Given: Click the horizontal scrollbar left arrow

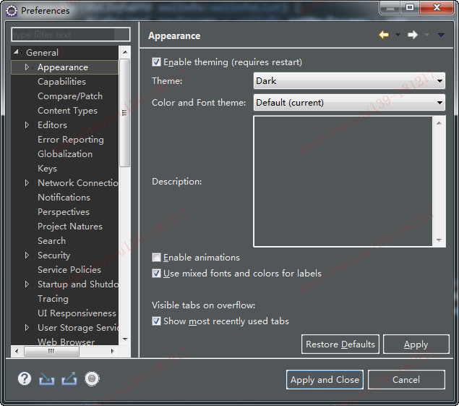Looking at the screenshot, I should [x=17, y=351].
